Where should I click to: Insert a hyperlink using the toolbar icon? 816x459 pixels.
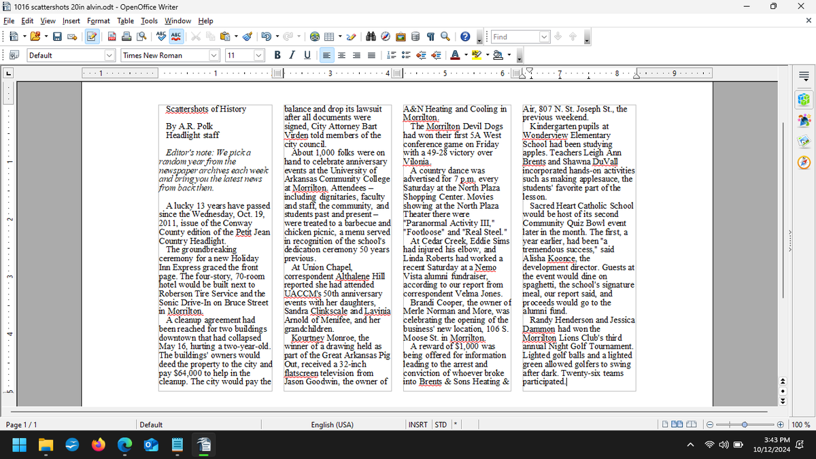tap(316, 37)
